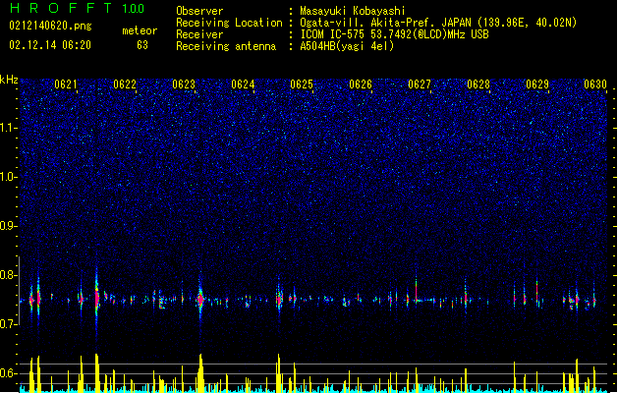Click the 0.7 kHz axis tick label
618x393 pixels.
[x=9, y=324]
